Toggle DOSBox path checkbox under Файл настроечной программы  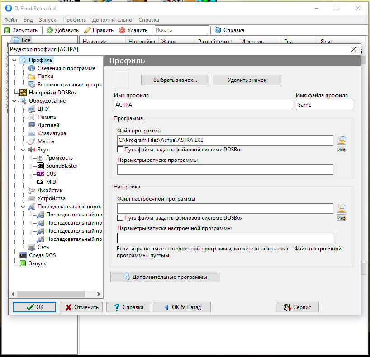point(120,218)
